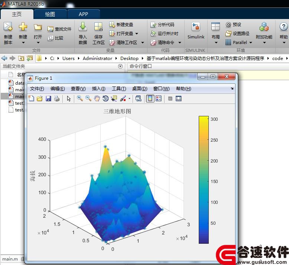Open 查看(V) menu in Figure 1

[78, 89]
